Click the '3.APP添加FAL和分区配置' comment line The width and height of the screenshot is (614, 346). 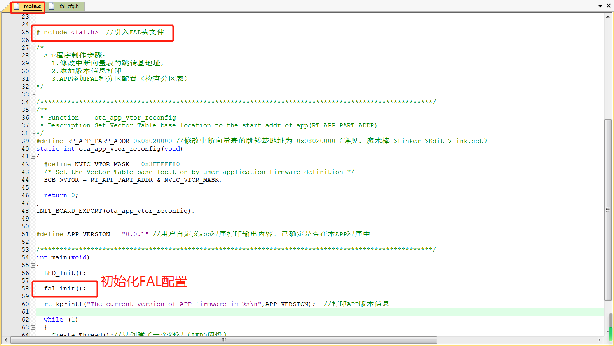[121, 79]
